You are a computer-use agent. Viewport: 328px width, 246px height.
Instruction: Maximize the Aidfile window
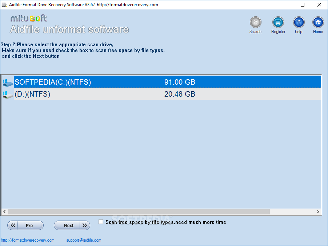click(x=303, y=5)
